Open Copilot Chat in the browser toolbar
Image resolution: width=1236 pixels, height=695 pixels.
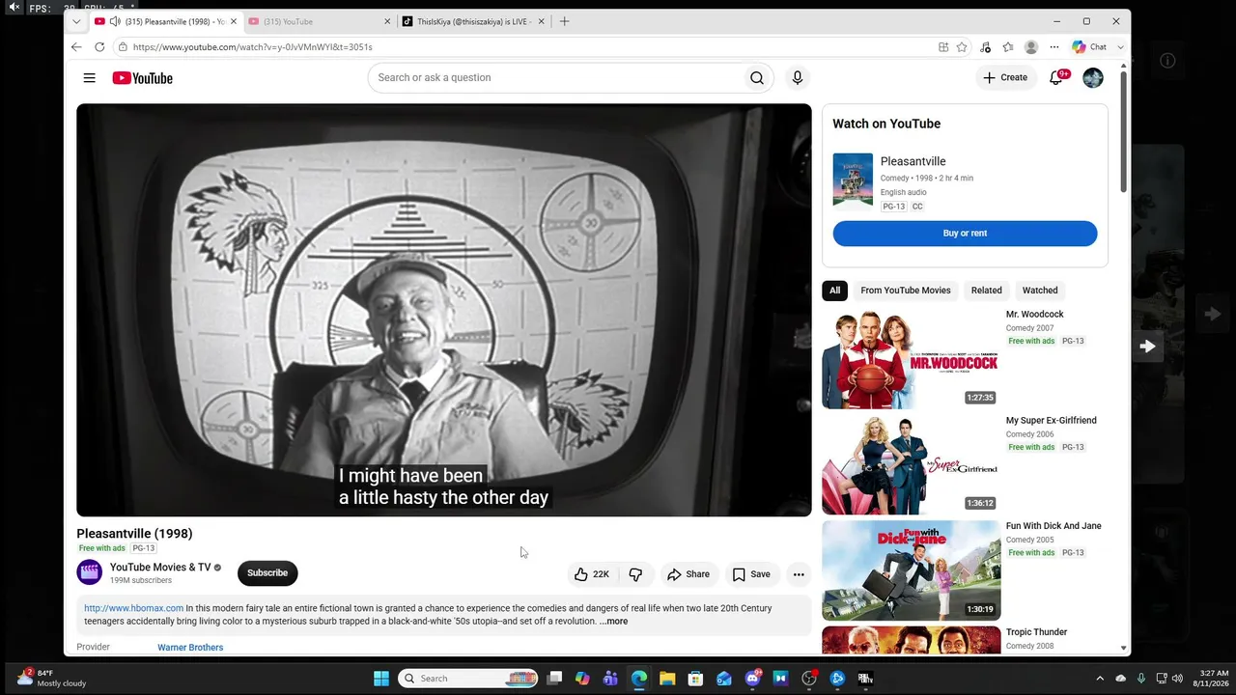pyautogui.click(x=1089, y=46)
